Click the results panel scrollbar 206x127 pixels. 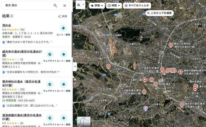click(x=72, y=35)
